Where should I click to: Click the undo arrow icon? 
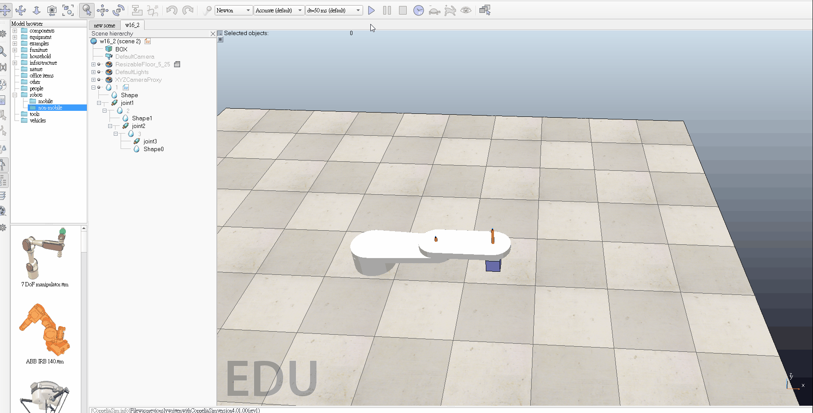pyautogui.click(x=171, y=10)
